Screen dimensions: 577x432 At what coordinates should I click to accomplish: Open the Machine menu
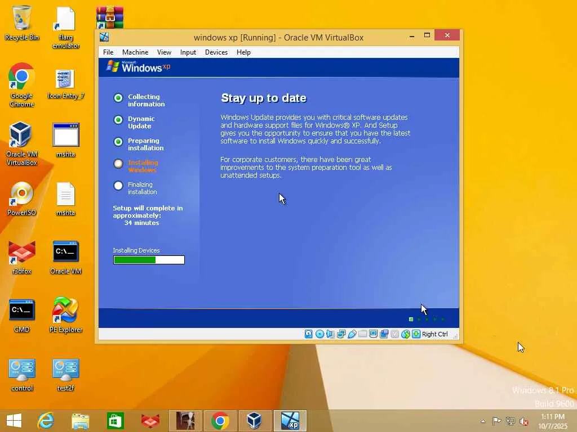[135, 52]
